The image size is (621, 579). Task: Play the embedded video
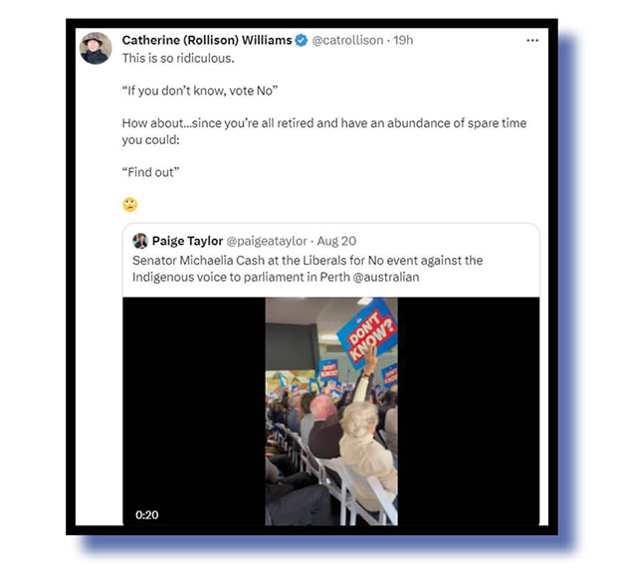coord(331,411)
